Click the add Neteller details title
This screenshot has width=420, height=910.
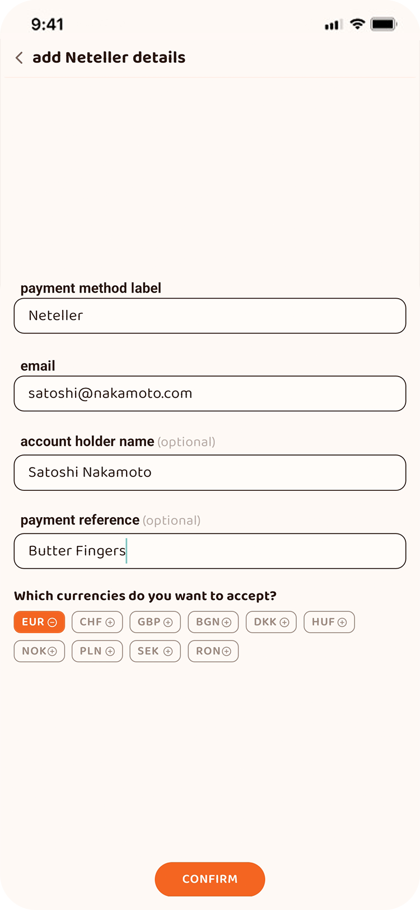[109, 58]
